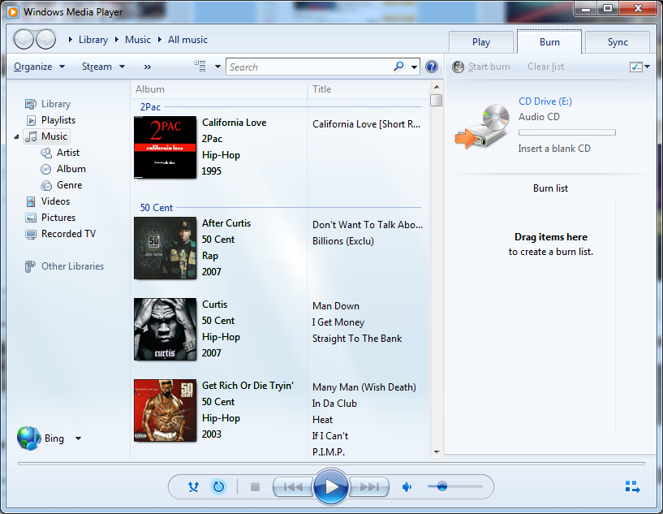
Task: Click the library list scrollbar up arrow
Action: (x=437, y=87)
